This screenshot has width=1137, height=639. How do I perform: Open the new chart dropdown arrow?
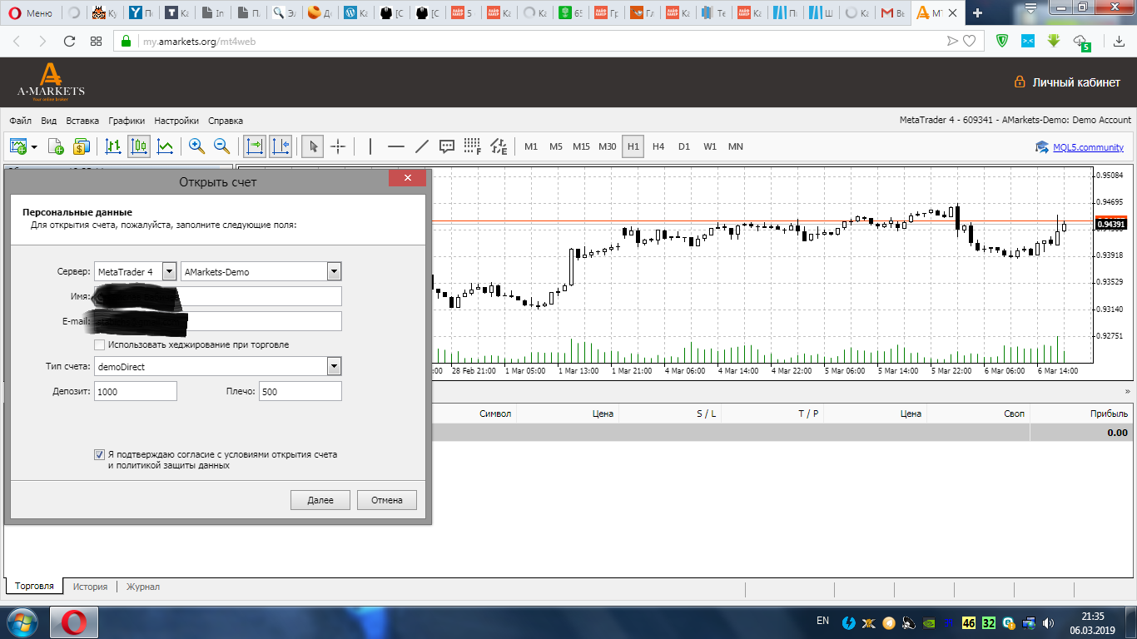[34, 147]
